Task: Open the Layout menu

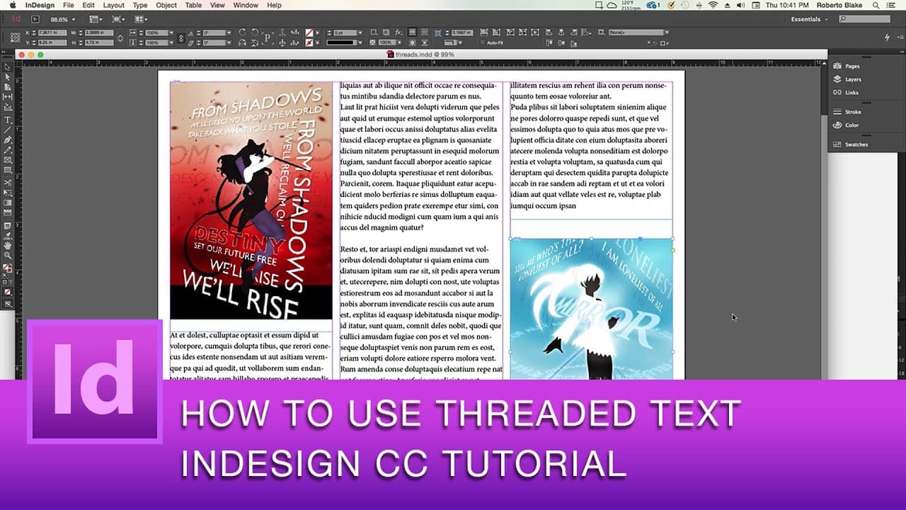Action: pos(113,5)
